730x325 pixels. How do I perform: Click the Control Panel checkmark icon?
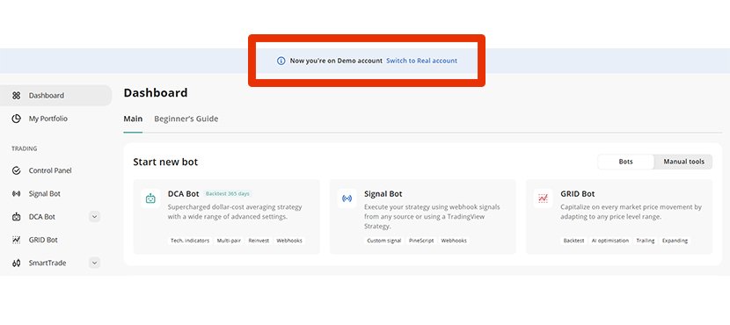[x=17, y=170]
